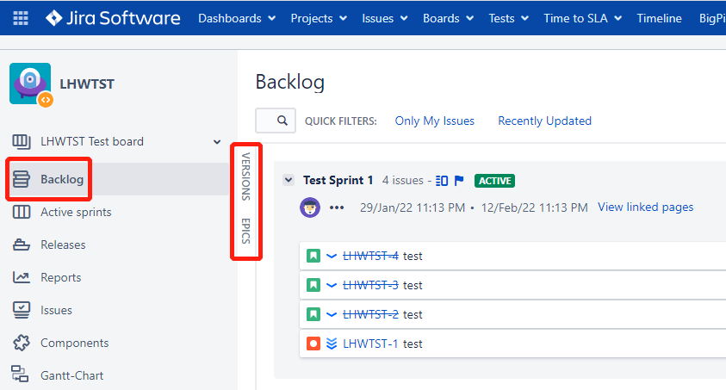Open Reports in the sidebar
The height and width of the screenshot is (390, 726).
pyautogui.click(x=60, y=277)
